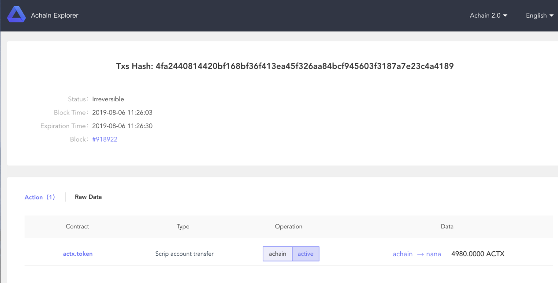
Task: Click expiration time 2019-08-06 11:26:30
Action: [x=122, y=126]
